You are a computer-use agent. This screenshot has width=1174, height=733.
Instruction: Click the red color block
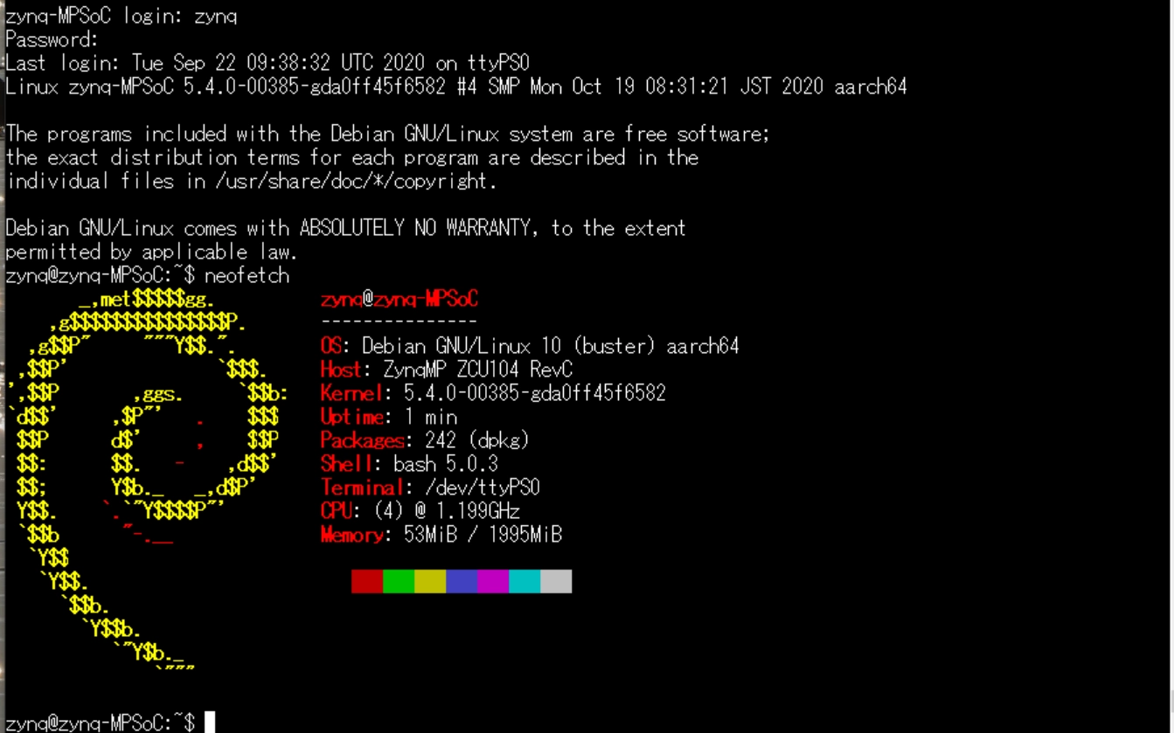click(x=367, y=581)
